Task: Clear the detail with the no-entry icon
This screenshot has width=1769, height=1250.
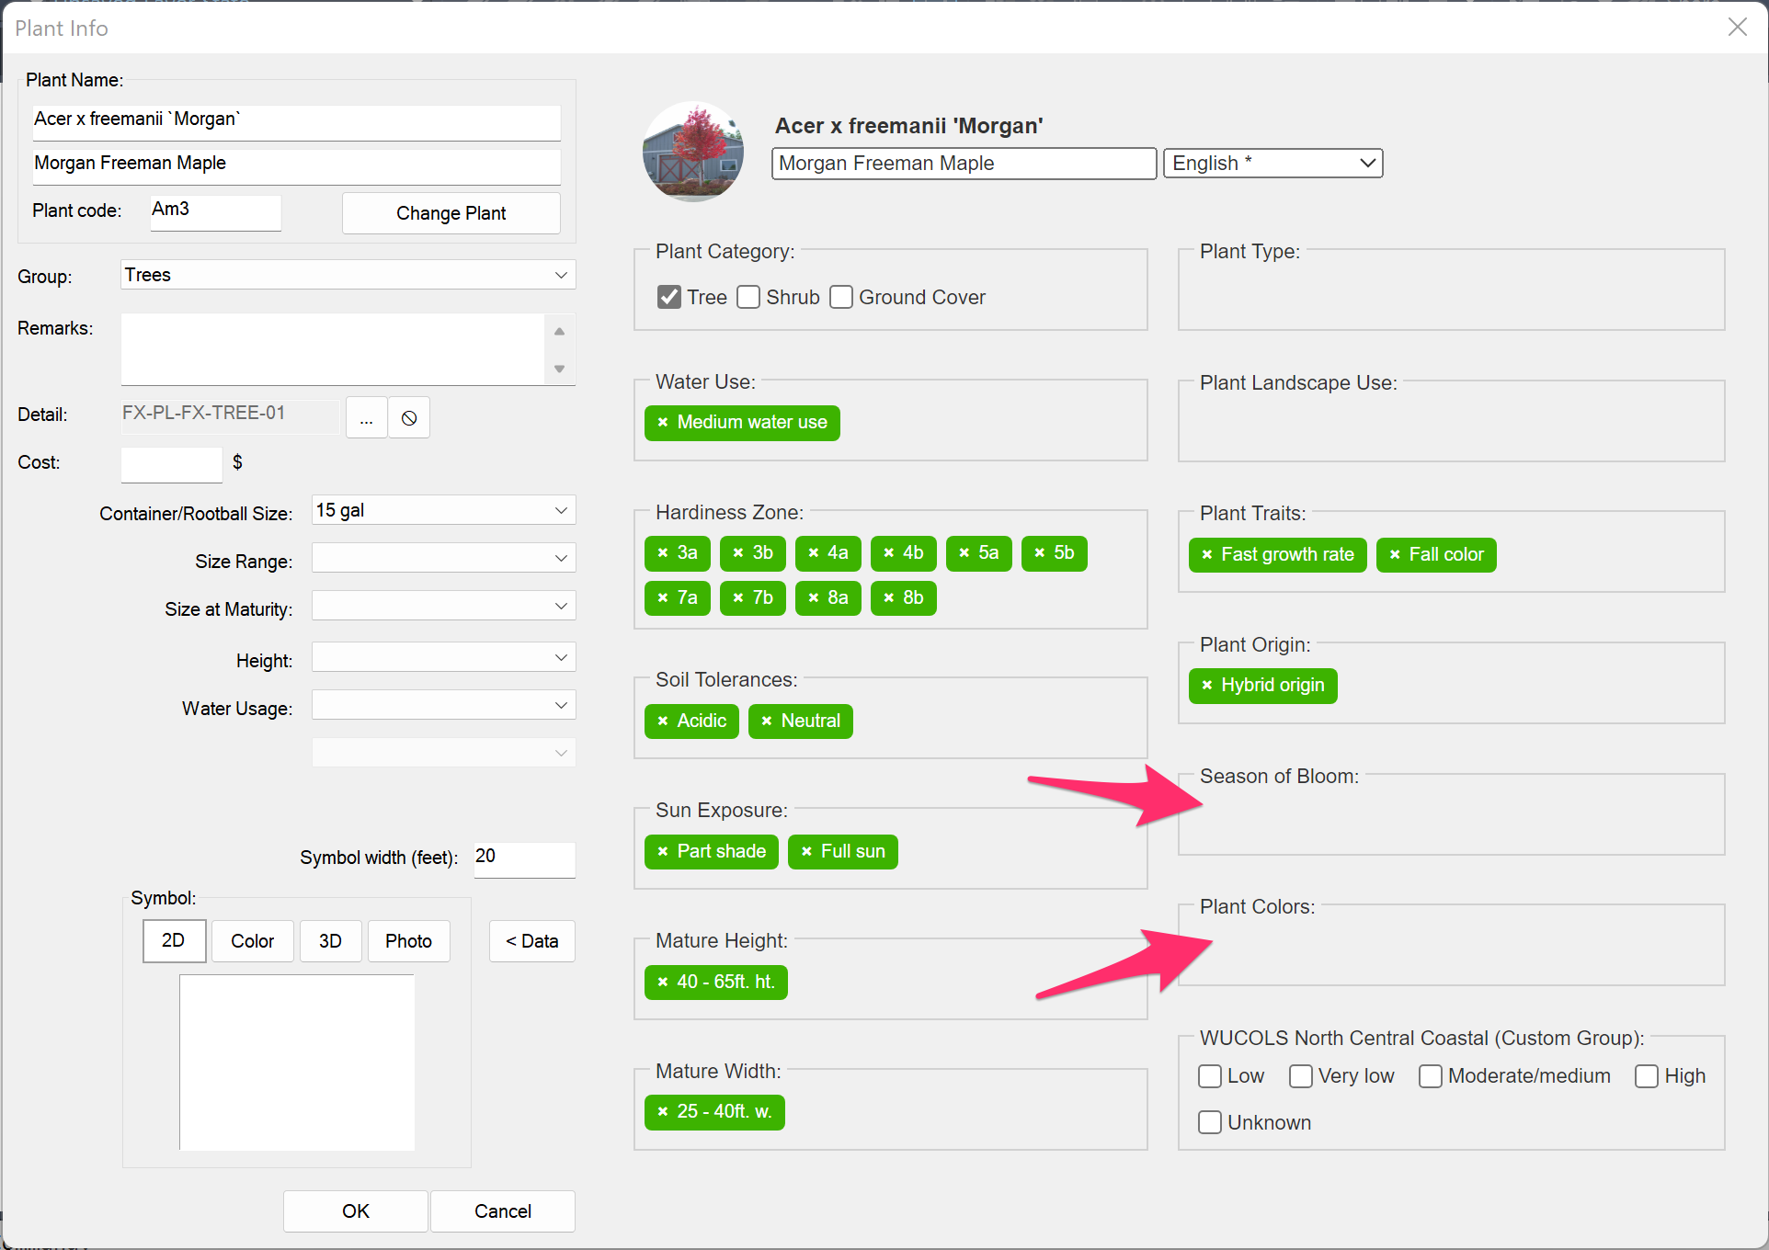Action: click(x=409, y=418)
